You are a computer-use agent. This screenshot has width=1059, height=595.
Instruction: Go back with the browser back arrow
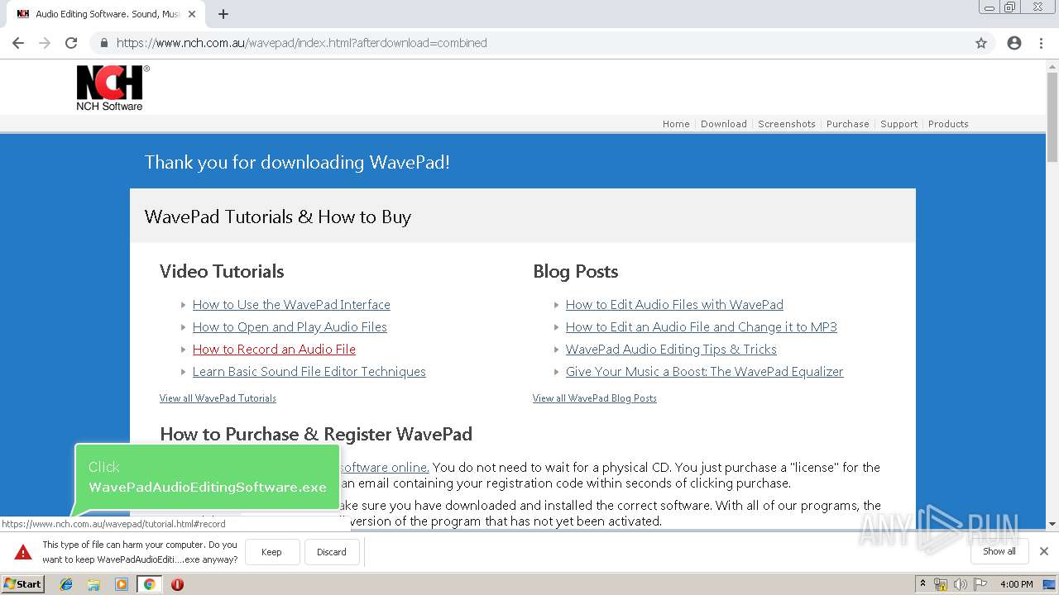point(18,43)
